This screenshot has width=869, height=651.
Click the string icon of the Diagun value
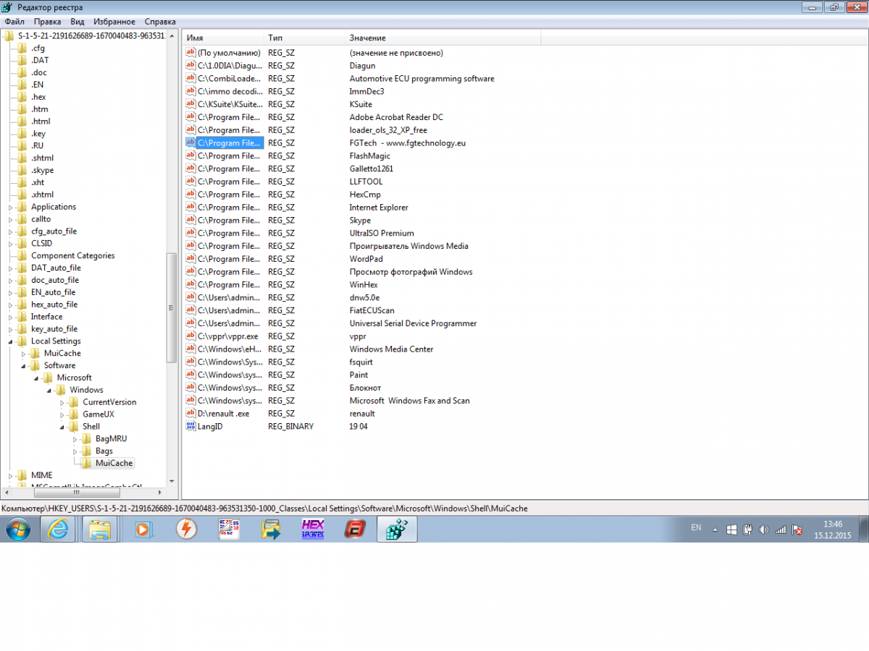point(191,65)
